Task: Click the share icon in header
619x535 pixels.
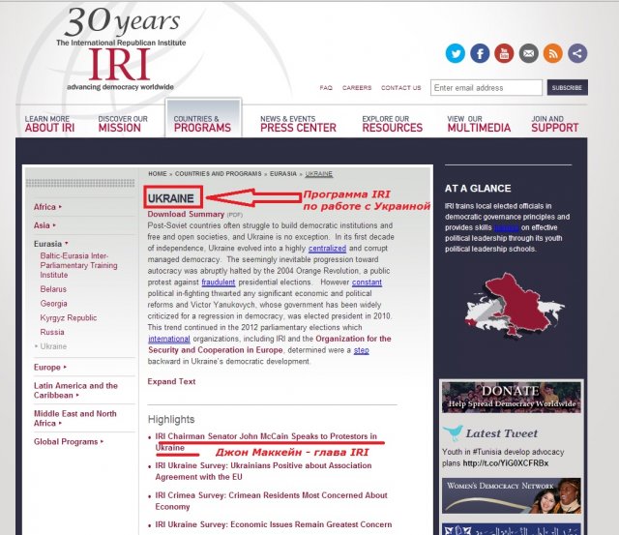Action: pos(576,54)
